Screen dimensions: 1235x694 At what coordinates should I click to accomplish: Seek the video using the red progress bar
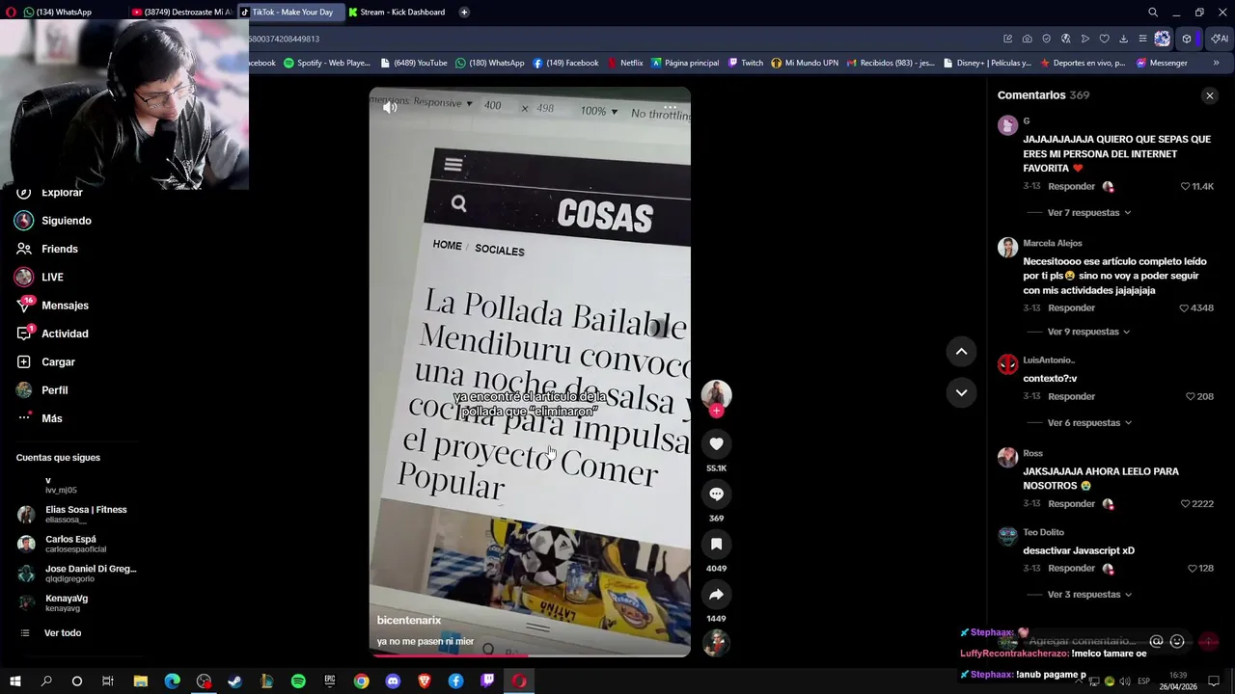530,655
